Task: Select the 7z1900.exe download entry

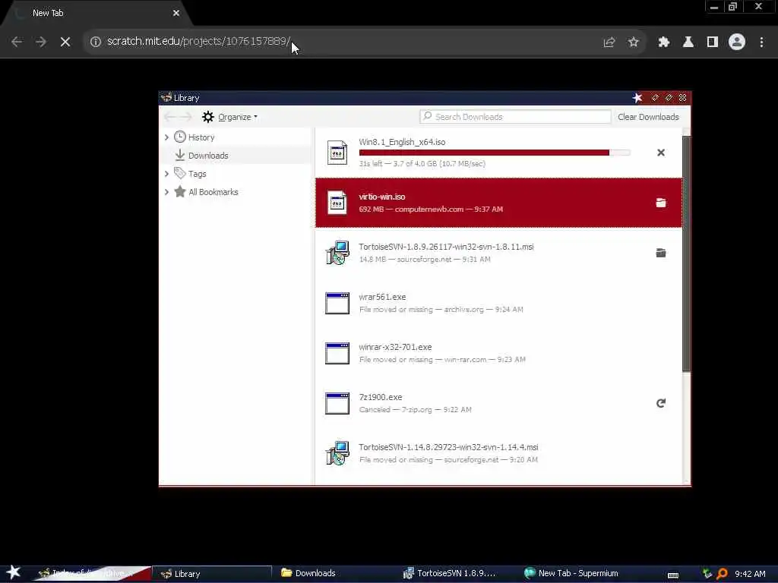Action: tap(498, 403)
